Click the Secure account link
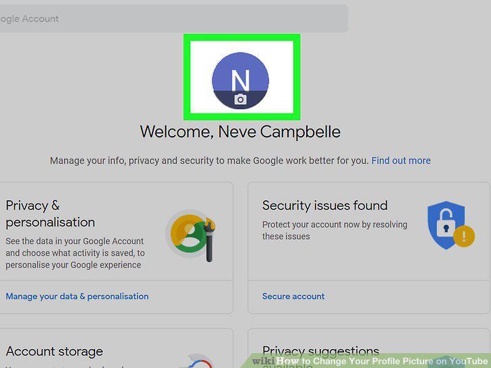491x368 pixels. tap(293, 297)
